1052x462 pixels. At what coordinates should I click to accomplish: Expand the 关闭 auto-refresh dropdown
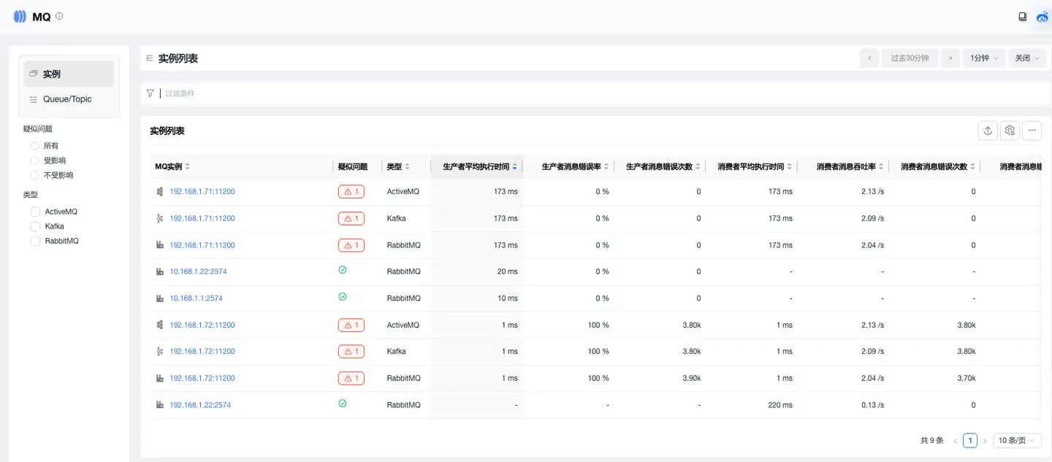1027,58
